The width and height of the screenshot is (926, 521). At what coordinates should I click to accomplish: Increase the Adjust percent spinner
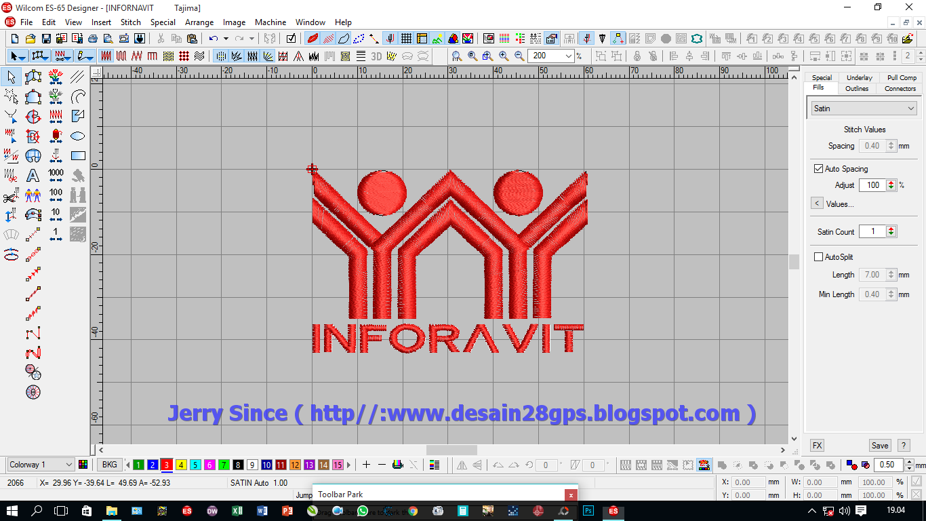point(891,182)
